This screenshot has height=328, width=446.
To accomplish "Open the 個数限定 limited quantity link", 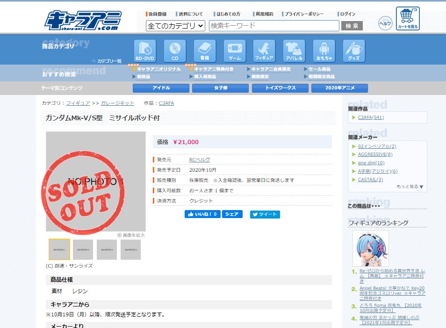I will click(x=260, y=77).
